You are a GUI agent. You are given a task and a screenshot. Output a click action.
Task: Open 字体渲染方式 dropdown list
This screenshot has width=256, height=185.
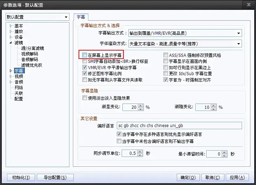point(238,44)
